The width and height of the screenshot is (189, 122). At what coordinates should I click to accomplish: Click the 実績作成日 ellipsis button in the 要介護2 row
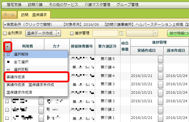click(161, 109)
